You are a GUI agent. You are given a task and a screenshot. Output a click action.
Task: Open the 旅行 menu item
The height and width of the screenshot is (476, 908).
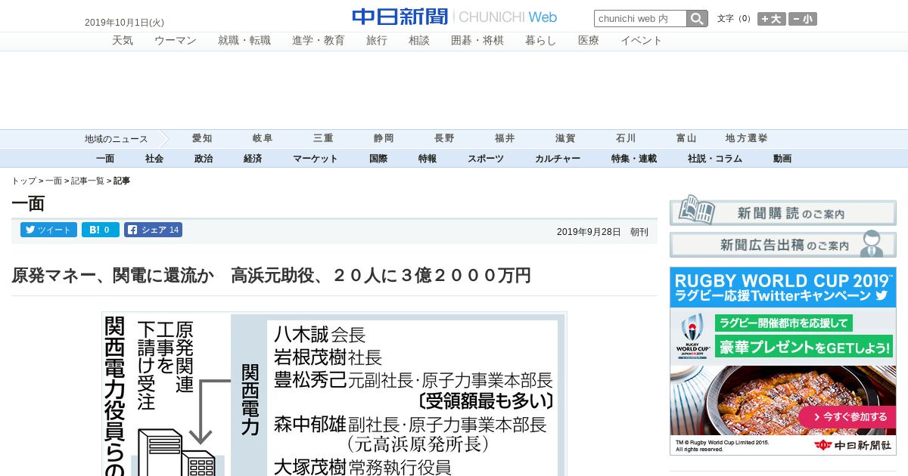pos(377,41)
